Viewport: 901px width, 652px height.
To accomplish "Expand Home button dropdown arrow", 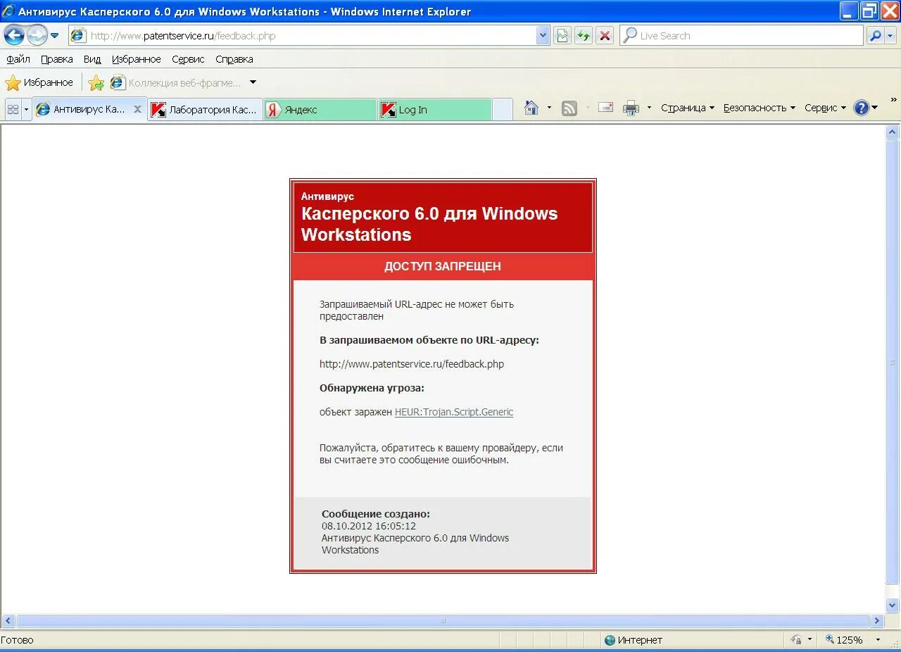I will point(549,108).
